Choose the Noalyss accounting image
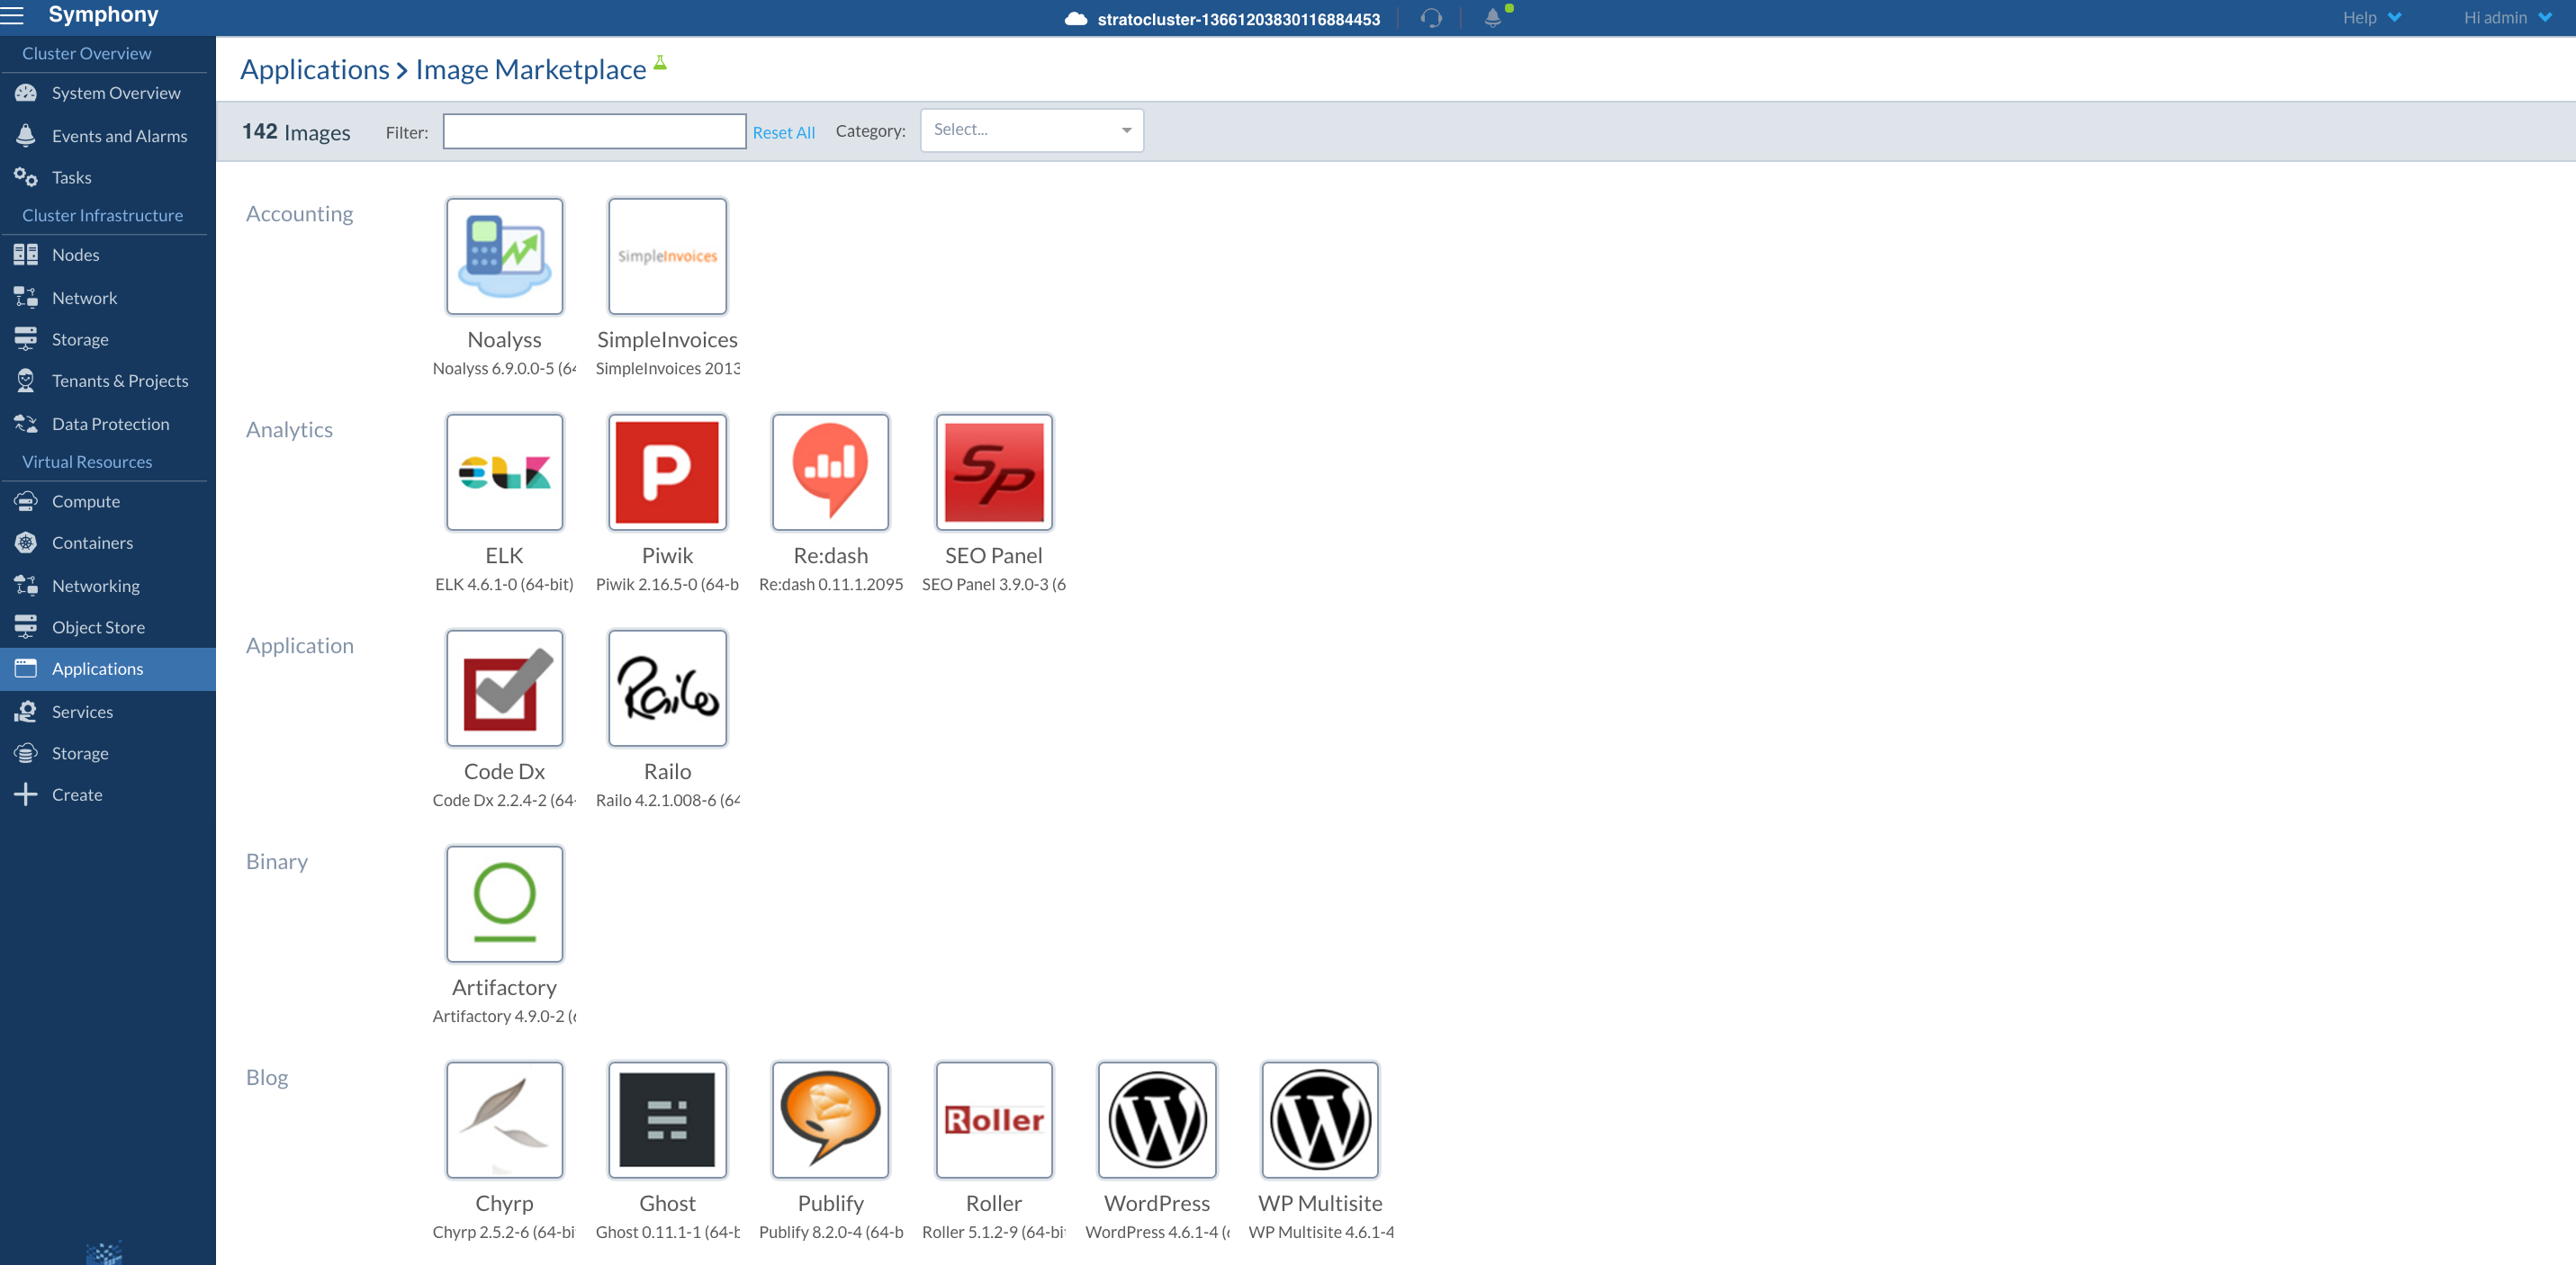The image size is (2576, 1265). click(504, 256)
